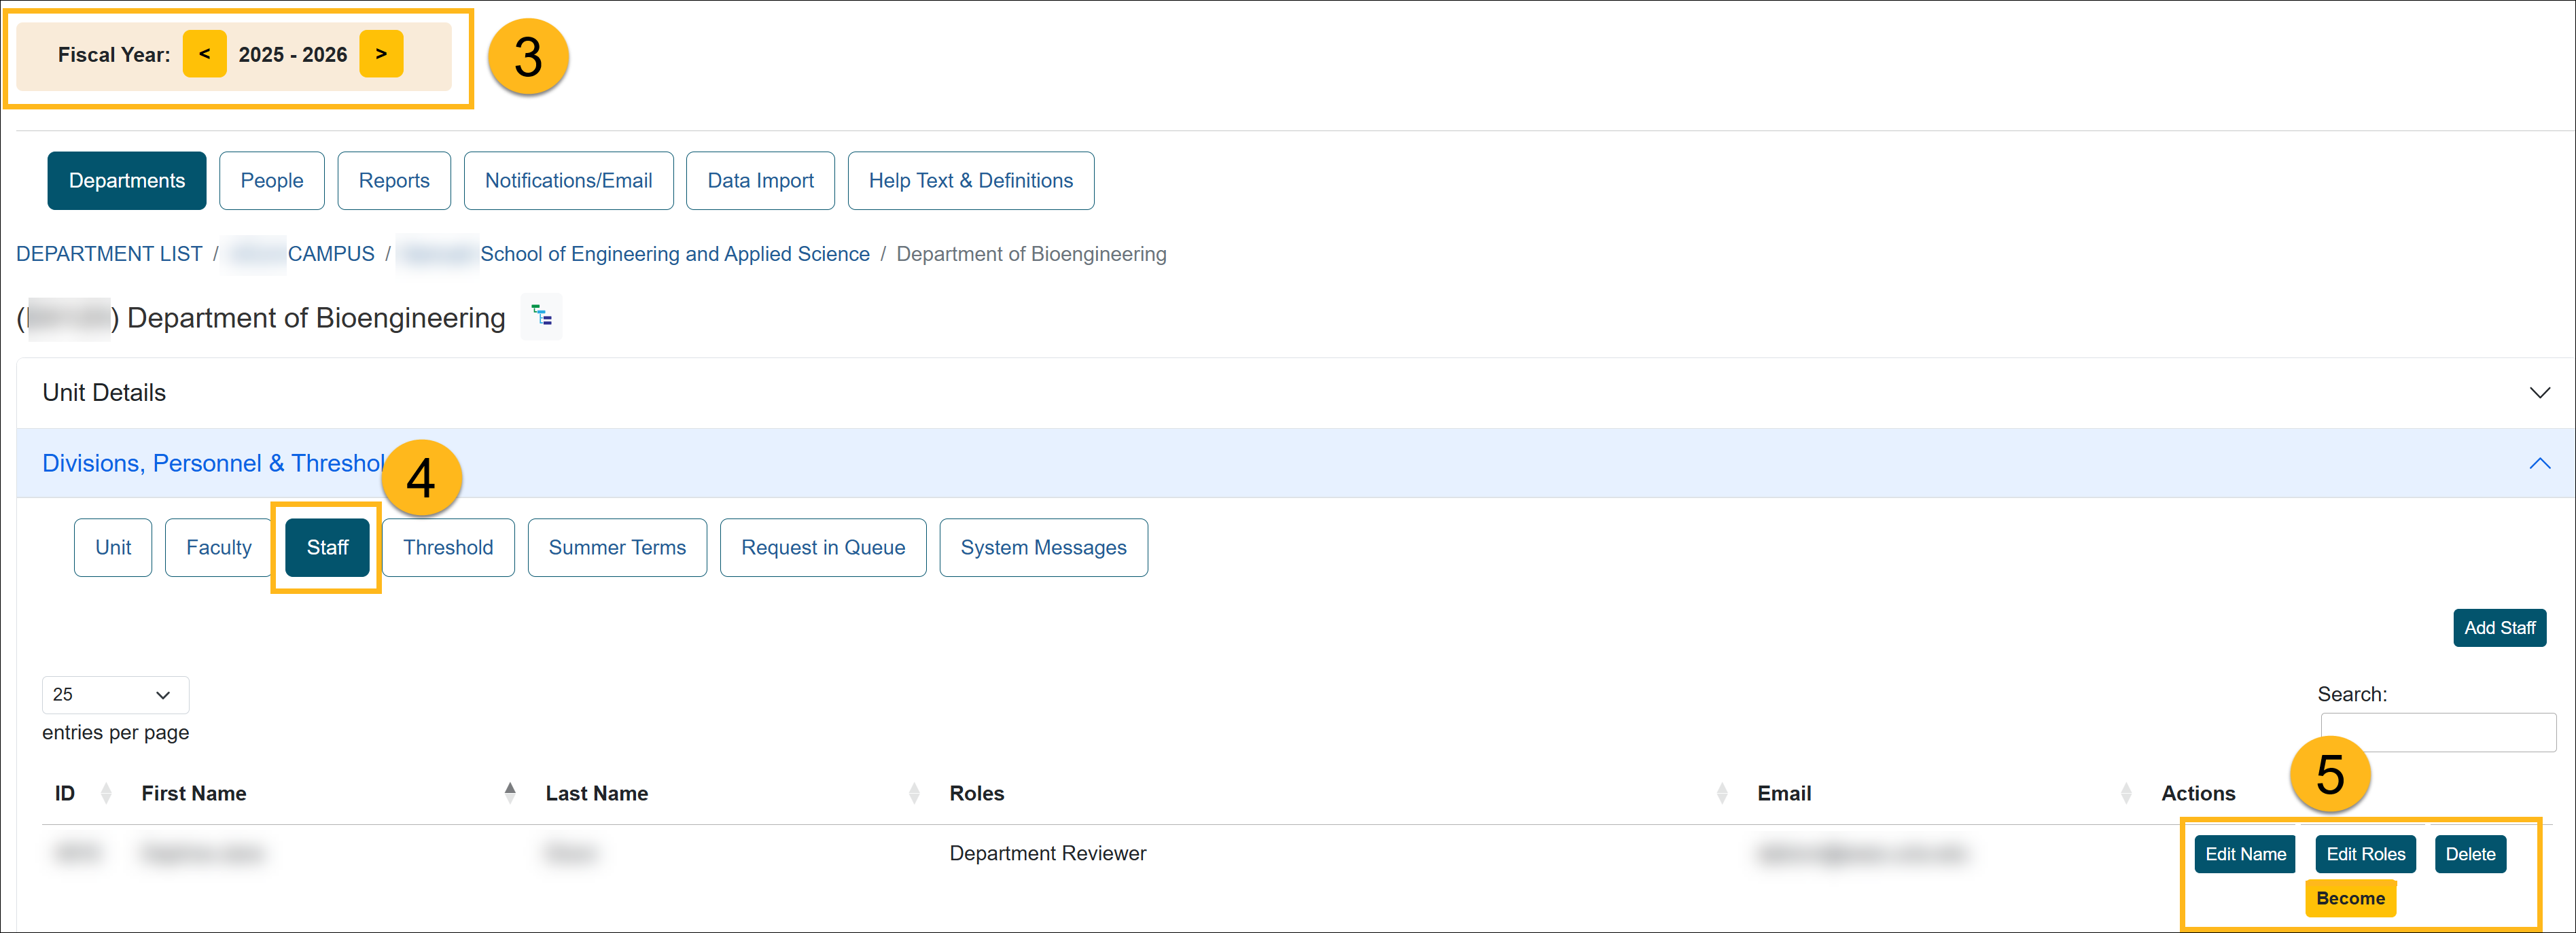2576x933 pixels.
Task: Advance to next fiscal year
Action: click(381, 54)
